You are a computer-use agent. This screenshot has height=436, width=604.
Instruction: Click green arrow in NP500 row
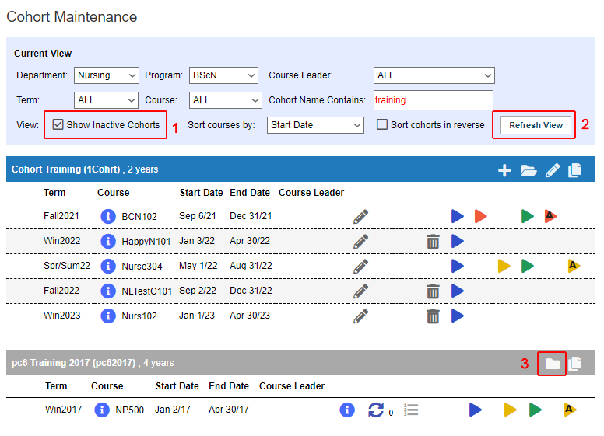pyautogui.click(x=535, y=410)
